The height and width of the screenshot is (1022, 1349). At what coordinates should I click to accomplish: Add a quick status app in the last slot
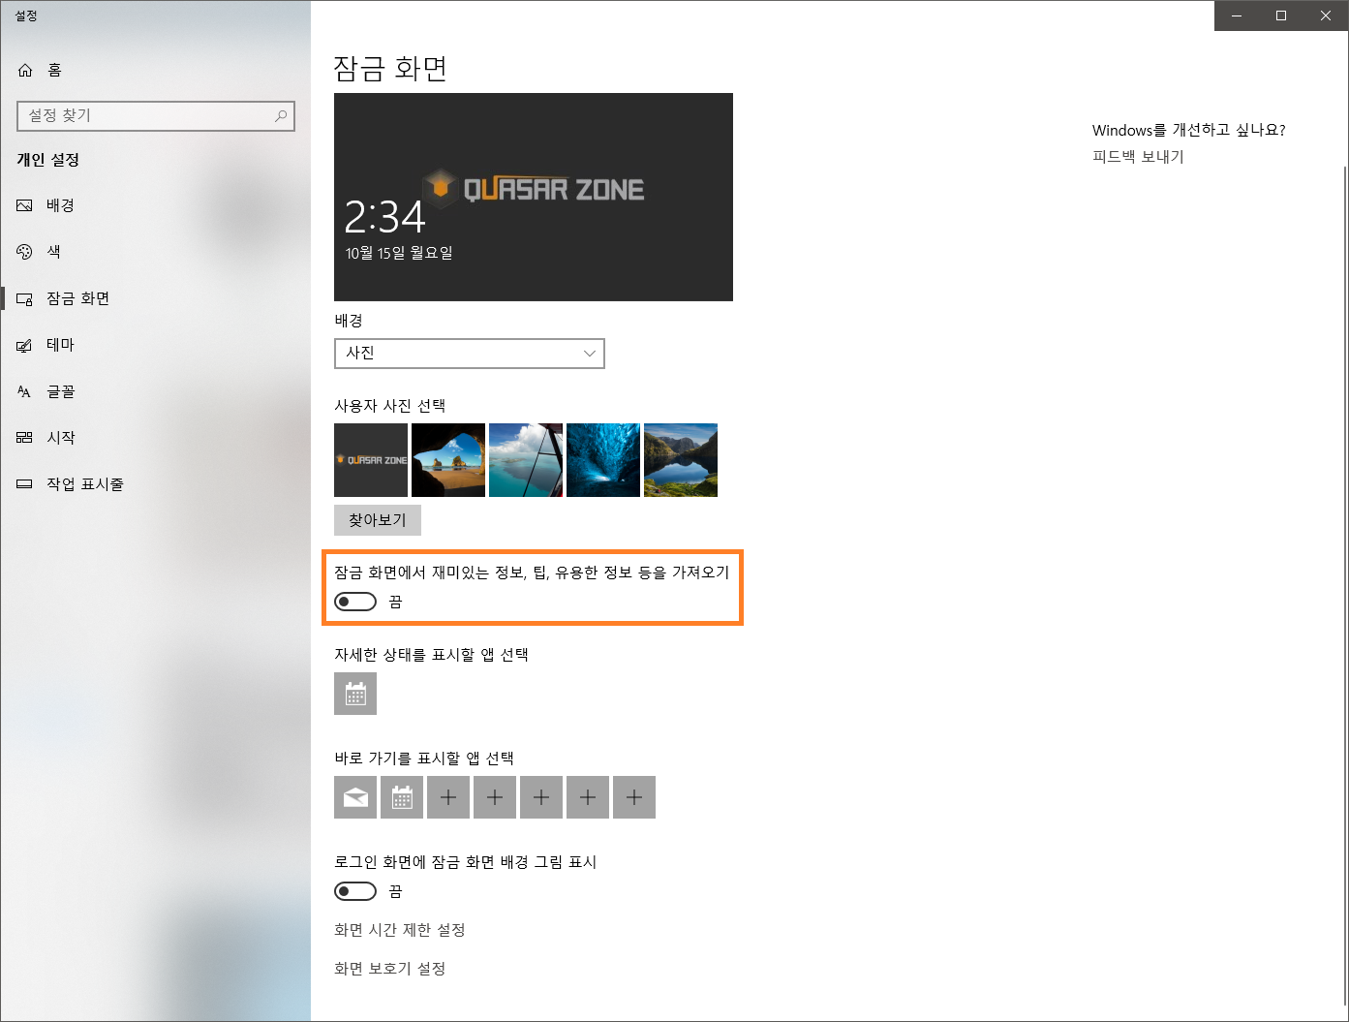pos(634,797)
